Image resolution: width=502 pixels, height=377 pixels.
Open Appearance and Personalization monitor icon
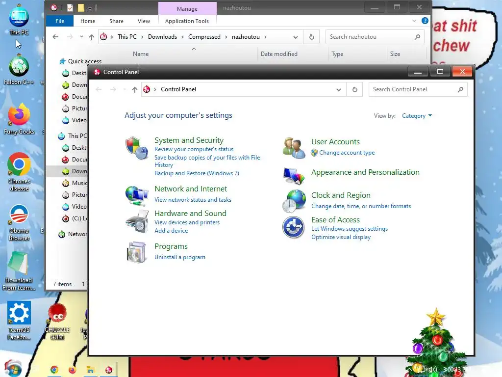294,176
